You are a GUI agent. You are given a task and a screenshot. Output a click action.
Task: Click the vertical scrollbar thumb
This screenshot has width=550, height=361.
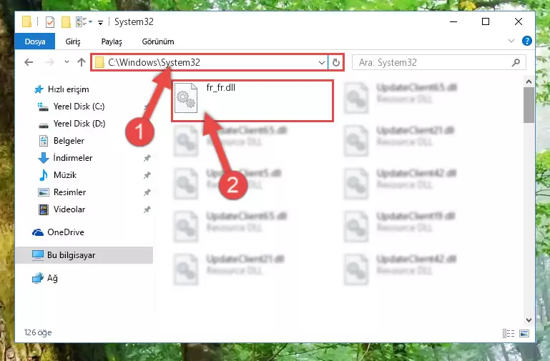tap(529, 105)
